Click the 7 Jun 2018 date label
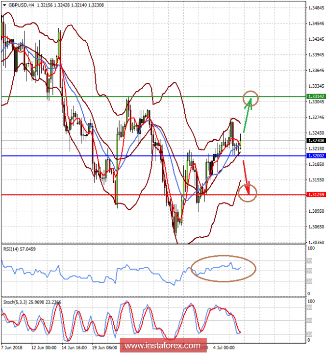This screenshot has height=353, width=326. [13, 347]
